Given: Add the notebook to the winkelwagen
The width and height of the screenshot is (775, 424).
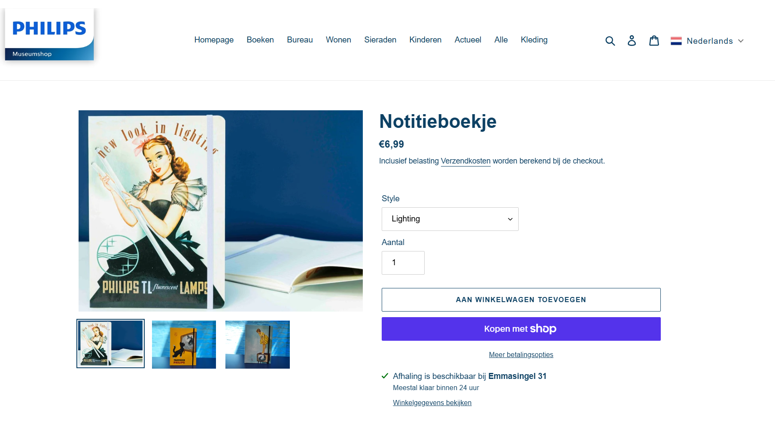Looking at the screenshot, I should tap(521, 300).
